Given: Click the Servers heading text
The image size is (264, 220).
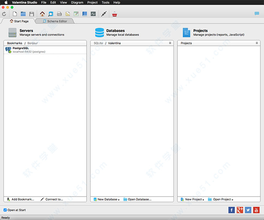Looking at the screenshot, I should pos(26,31).
